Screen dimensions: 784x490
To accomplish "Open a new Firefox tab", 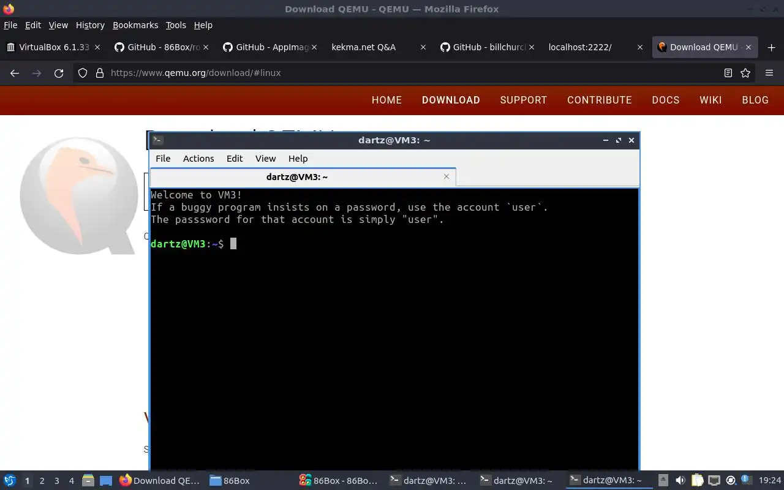I will (x=771, y=47).
